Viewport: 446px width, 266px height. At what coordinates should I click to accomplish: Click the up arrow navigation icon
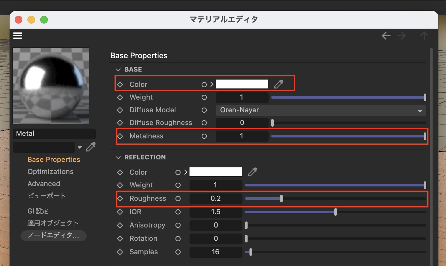(424, 36)
